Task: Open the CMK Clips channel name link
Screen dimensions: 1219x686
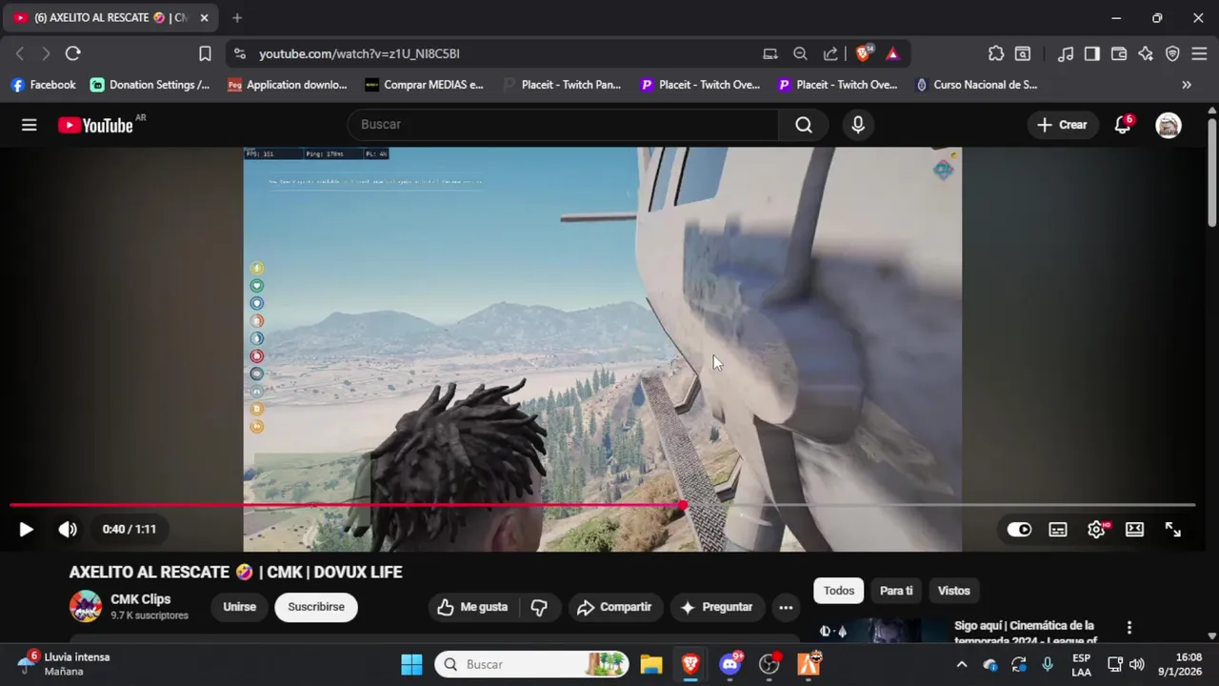Action: [x=141, y=599]
